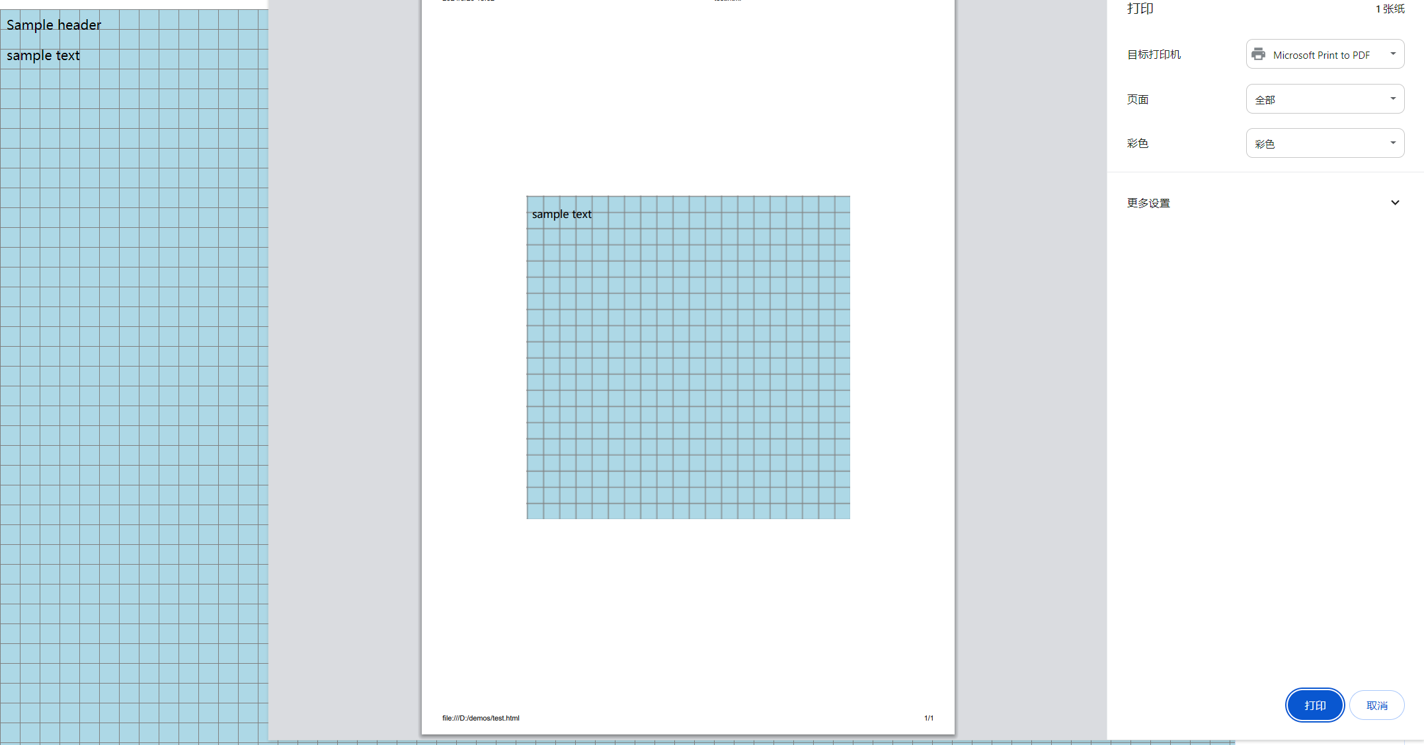Screen dimensions: 1424x745
Task: Open the destination printer dropdown
Action: [1325, 54]
